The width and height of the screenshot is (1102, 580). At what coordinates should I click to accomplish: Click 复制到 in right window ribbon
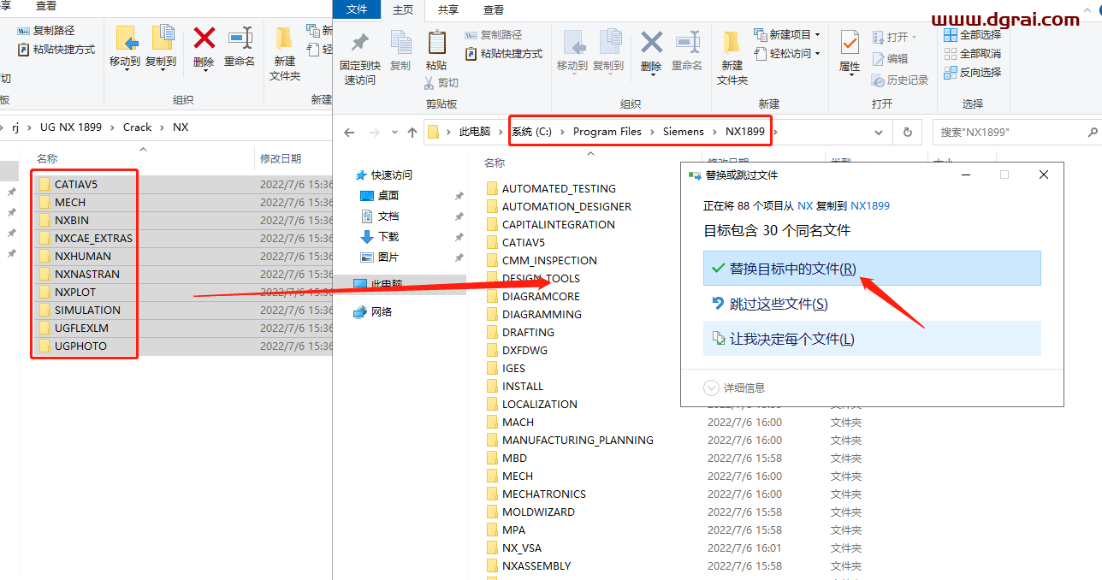608,51
